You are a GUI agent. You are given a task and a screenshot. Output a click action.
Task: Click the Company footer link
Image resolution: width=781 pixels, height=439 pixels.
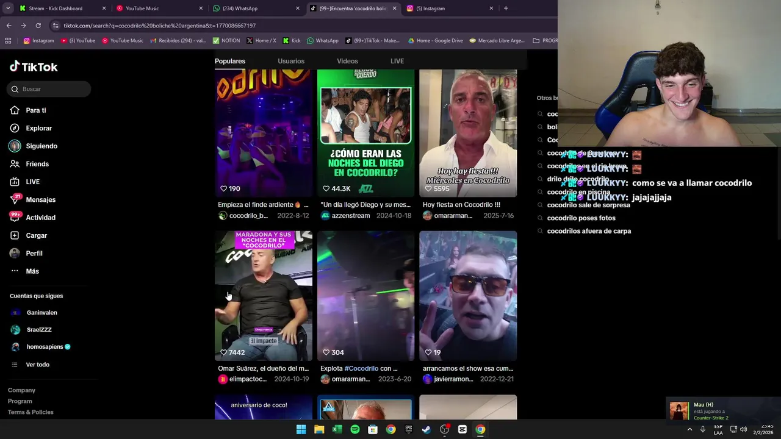coord(21,390)
